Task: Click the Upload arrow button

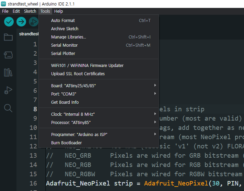Action: pos(21,22)
